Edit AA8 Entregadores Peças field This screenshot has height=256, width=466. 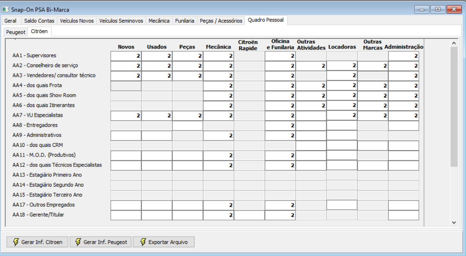[x=188, y=126]
